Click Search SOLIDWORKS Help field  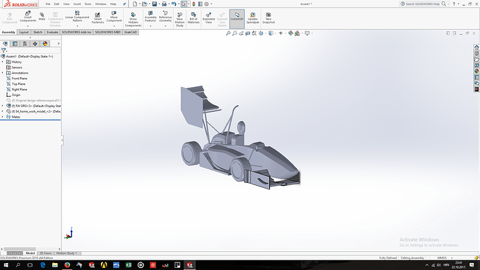422,4
